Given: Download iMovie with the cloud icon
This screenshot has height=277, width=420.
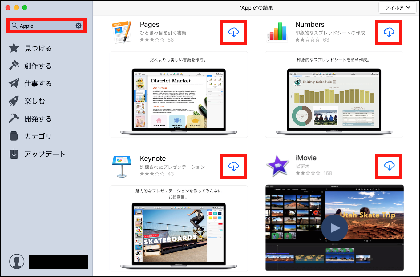Looking at the screenshot, I should [x=389, y=166].
